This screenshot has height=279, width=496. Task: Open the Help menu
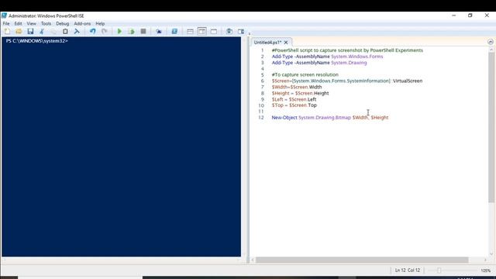[x=100, y=23]
